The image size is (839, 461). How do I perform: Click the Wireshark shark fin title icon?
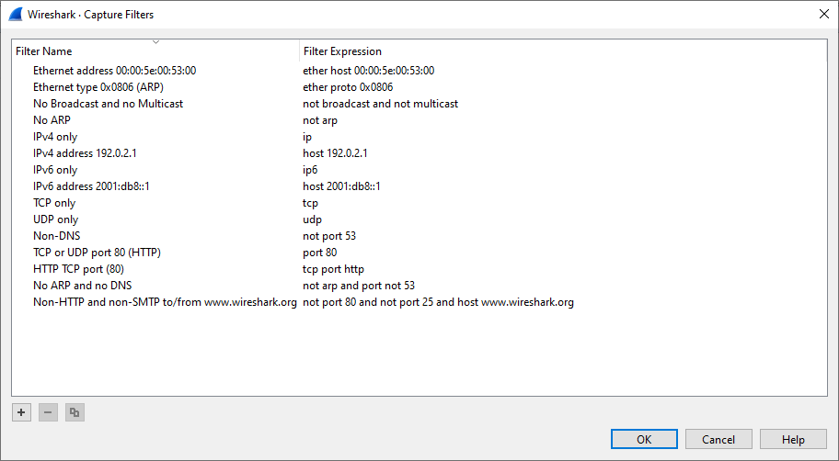pos(15,14)
